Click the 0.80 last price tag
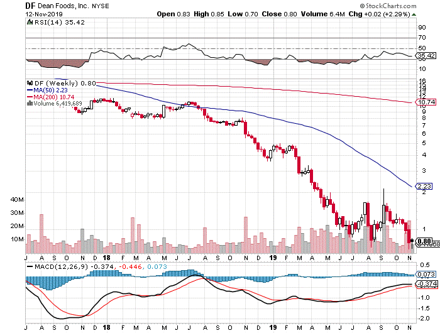Image resolution: width=440 pixels, height=333 pixels. (x=424, y=241)
